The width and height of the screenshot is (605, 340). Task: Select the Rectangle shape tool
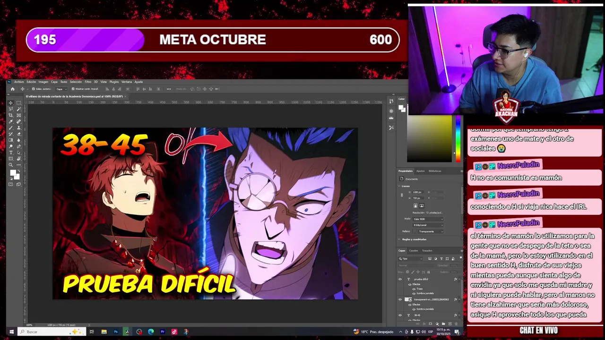pos(10,158)
